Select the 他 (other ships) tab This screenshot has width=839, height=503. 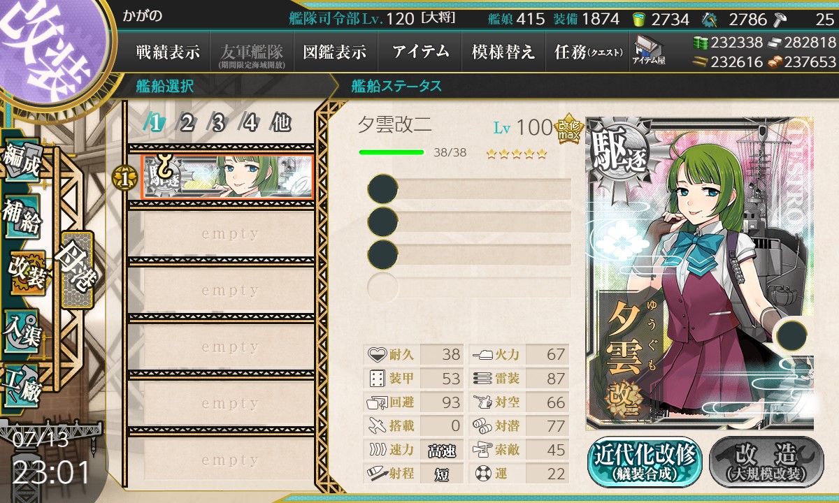click(x=281, y=123)
